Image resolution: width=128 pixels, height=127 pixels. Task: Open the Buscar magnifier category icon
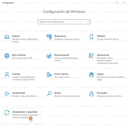[x=49, y=94]
